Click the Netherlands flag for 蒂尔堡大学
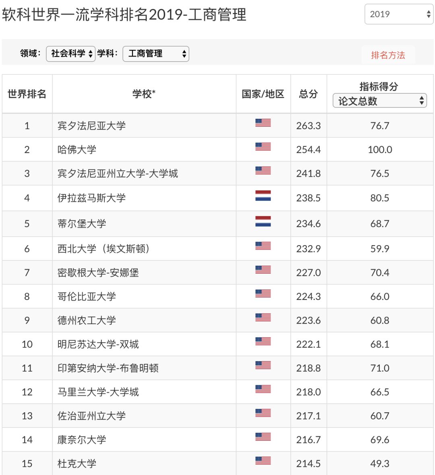This screenshot has height=475, width=435. [263, 221]
